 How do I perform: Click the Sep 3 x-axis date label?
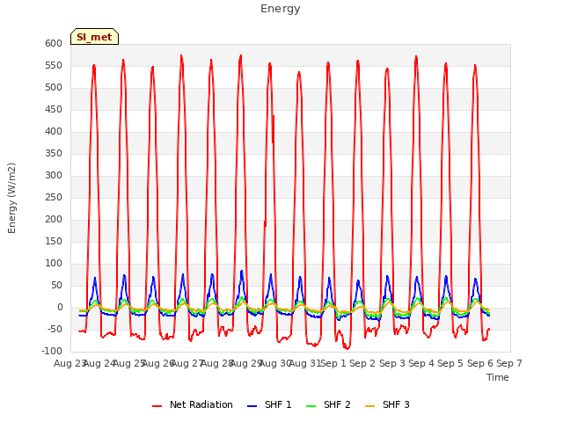pos(392,363)
